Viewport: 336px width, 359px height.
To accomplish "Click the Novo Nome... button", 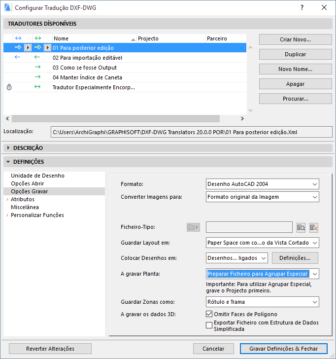I will pos(295,69).
